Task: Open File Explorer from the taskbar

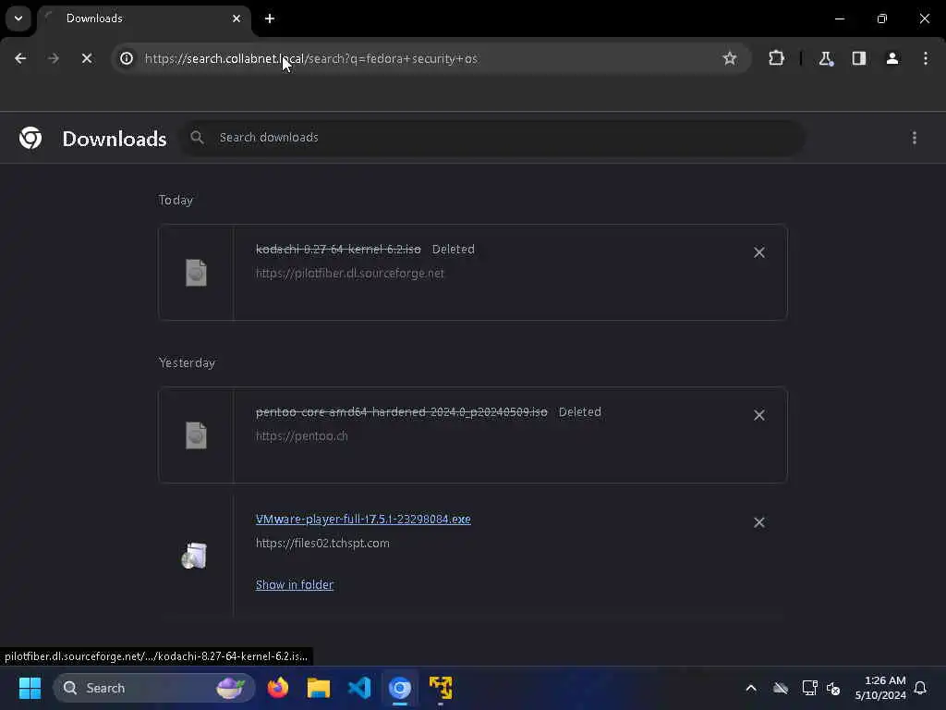Action: tap(319, 688)
